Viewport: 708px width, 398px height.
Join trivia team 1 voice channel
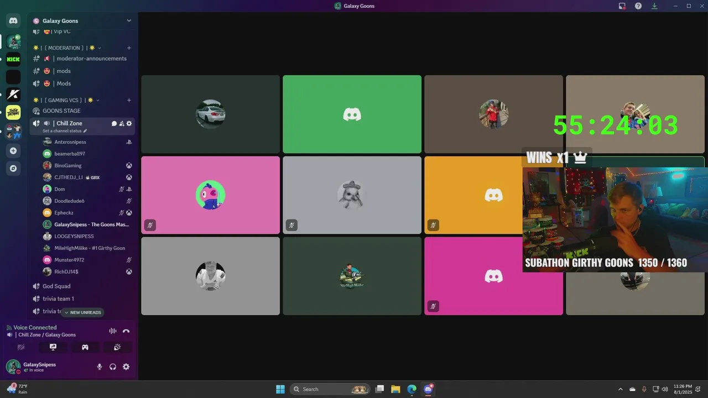point(82,298)
